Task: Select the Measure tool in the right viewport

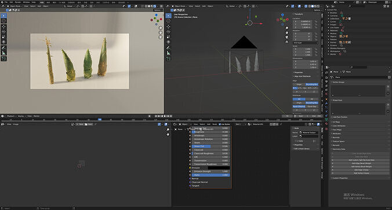Action: [x=169, y=53]
